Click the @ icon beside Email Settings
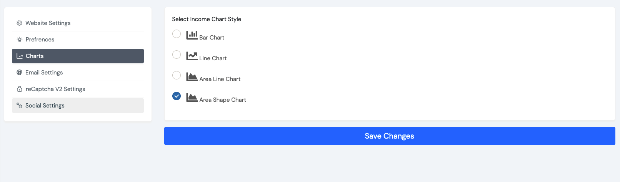The width and height of the screenshot is (620, 182). [19, 73]
